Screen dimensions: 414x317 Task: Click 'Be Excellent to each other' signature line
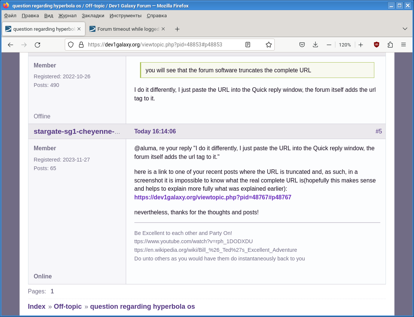click(183, 233)
